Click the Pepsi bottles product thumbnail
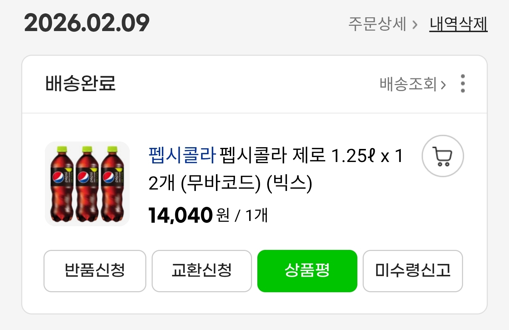This screenshot has height=330, width=509. tap(87, 184)
